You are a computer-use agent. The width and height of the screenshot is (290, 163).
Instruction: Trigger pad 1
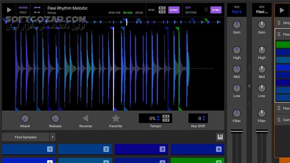[29, 149]
